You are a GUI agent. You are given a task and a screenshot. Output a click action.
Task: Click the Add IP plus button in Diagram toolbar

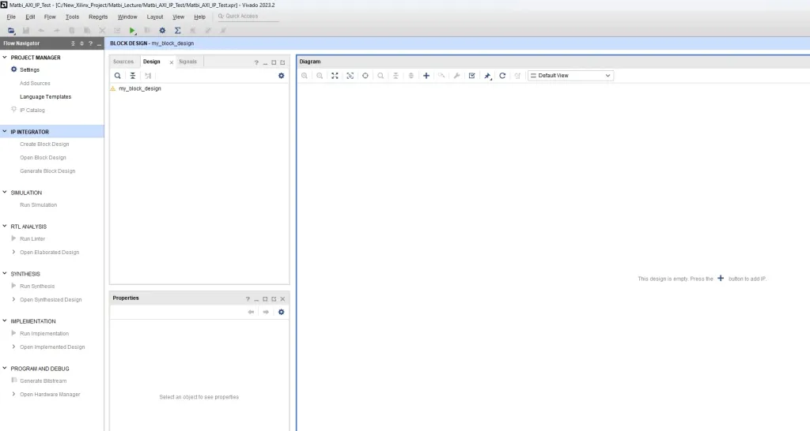(426, 75)
